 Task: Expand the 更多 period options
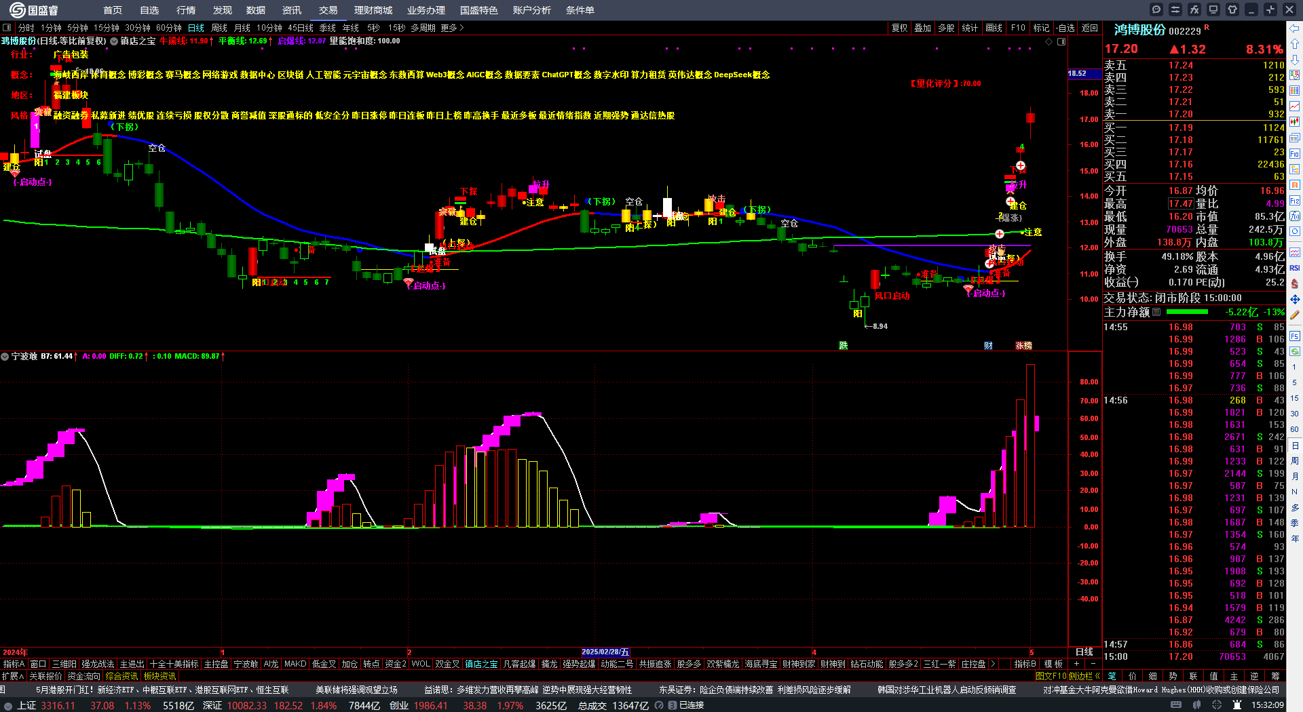click(x=452, y=28)
